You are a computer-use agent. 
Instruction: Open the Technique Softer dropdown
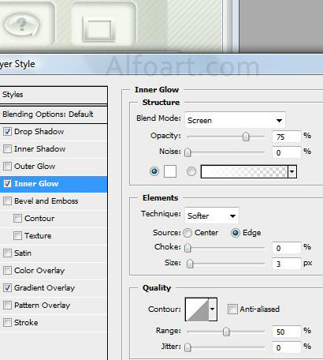click(212, 216)
